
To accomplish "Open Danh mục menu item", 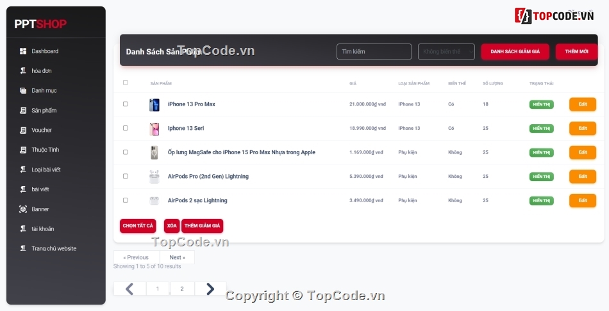I will [x=44, y=91].
